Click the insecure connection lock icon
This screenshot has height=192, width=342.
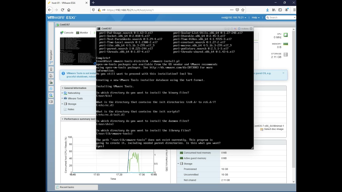(99, 10)
